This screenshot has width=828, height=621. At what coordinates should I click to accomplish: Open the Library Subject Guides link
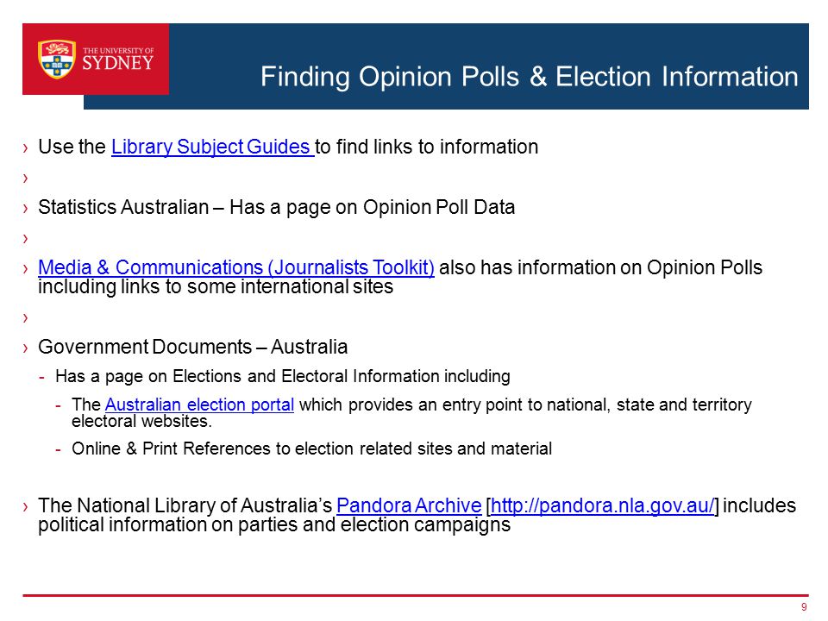click(213, 147)
